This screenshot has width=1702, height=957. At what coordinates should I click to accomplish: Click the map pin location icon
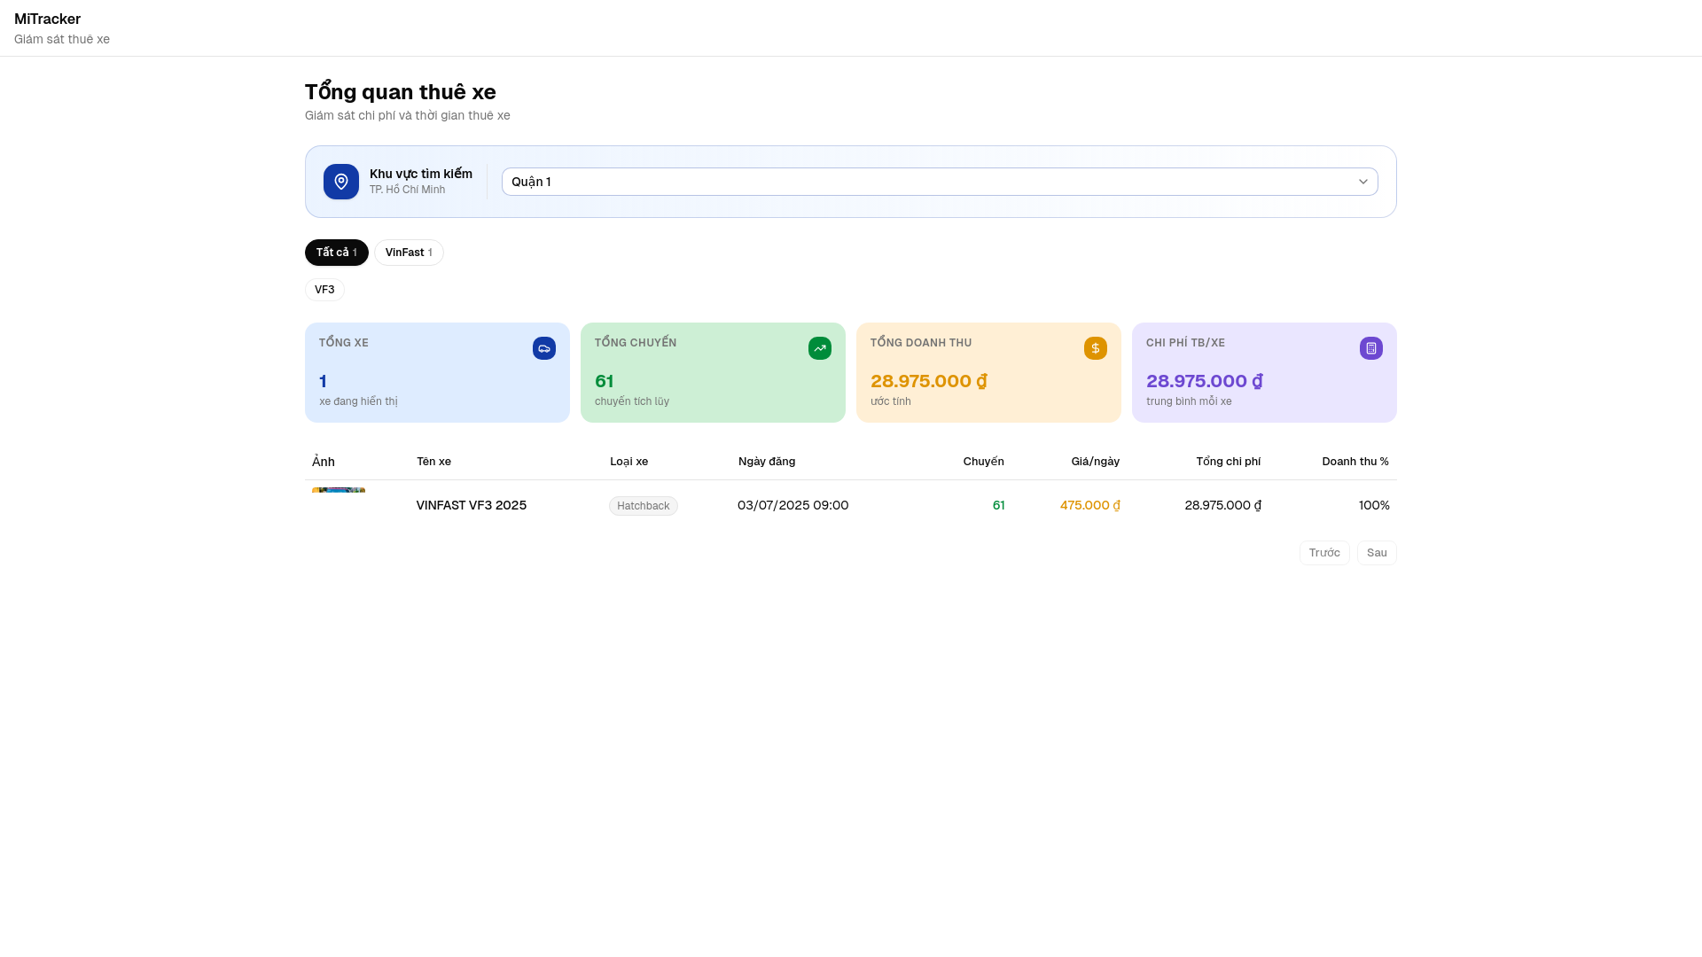[341, 182]
